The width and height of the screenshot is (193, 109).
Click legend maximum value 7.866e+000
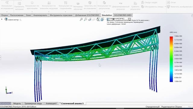pos(178,36)
